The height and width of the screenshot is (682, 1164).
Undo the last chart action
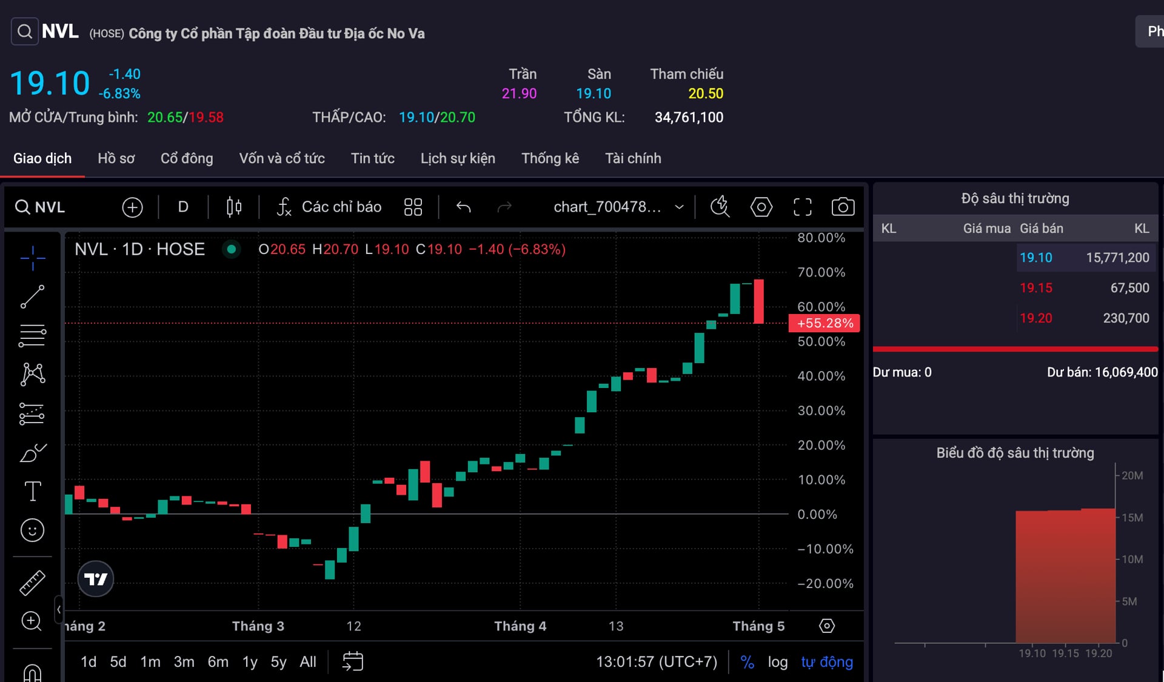point(464,207)
